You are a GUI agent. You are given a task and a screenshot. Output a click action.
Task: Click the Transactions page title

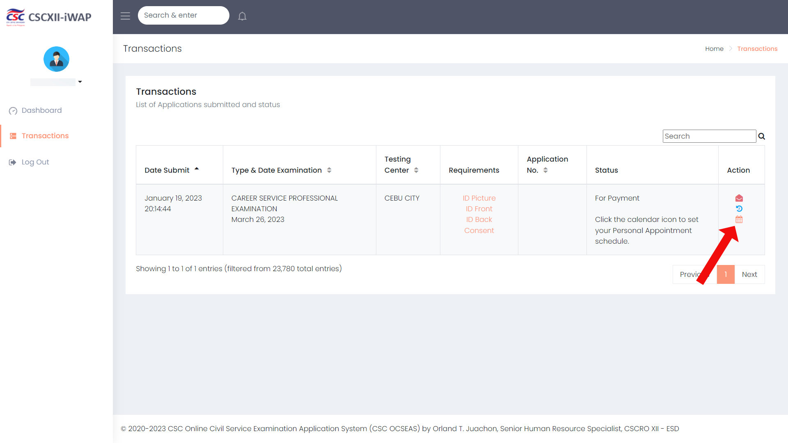point(152,48)
